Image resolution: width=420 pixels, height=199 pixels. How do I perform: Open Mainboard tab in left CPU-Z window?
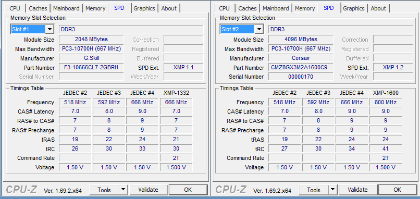click(x=66, y=8)
